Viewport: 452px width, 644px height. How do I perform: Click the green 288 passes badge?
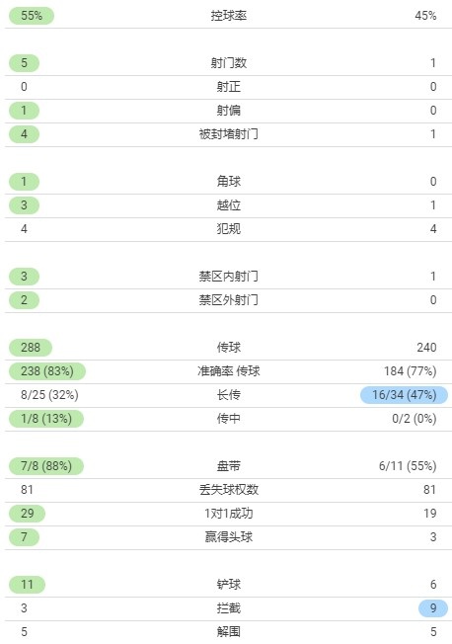31,348
